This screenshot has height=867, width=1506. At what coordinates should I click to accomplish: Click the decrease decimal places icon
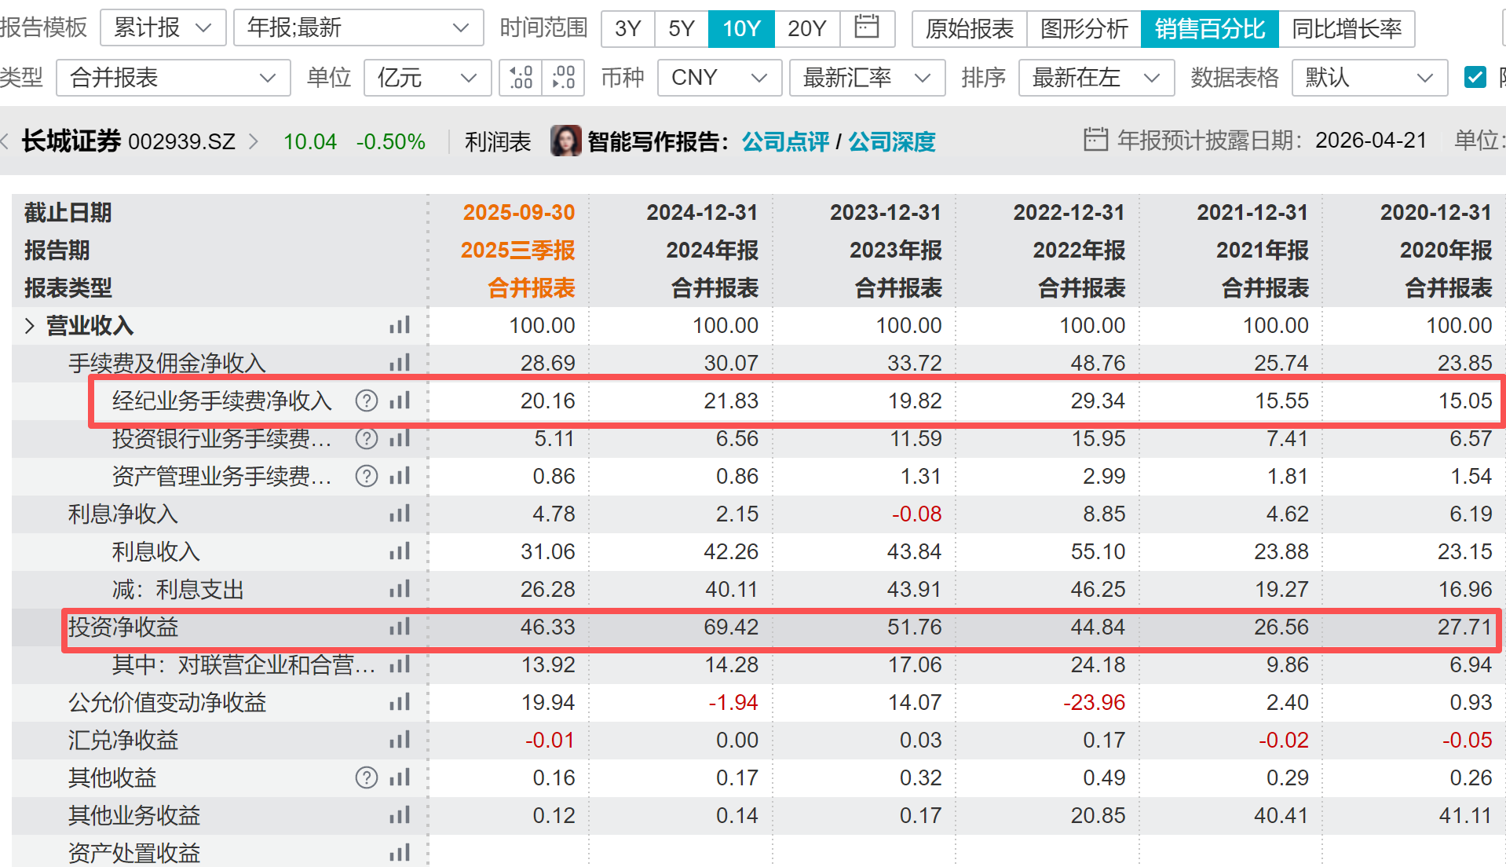click(x=563, y=78)
